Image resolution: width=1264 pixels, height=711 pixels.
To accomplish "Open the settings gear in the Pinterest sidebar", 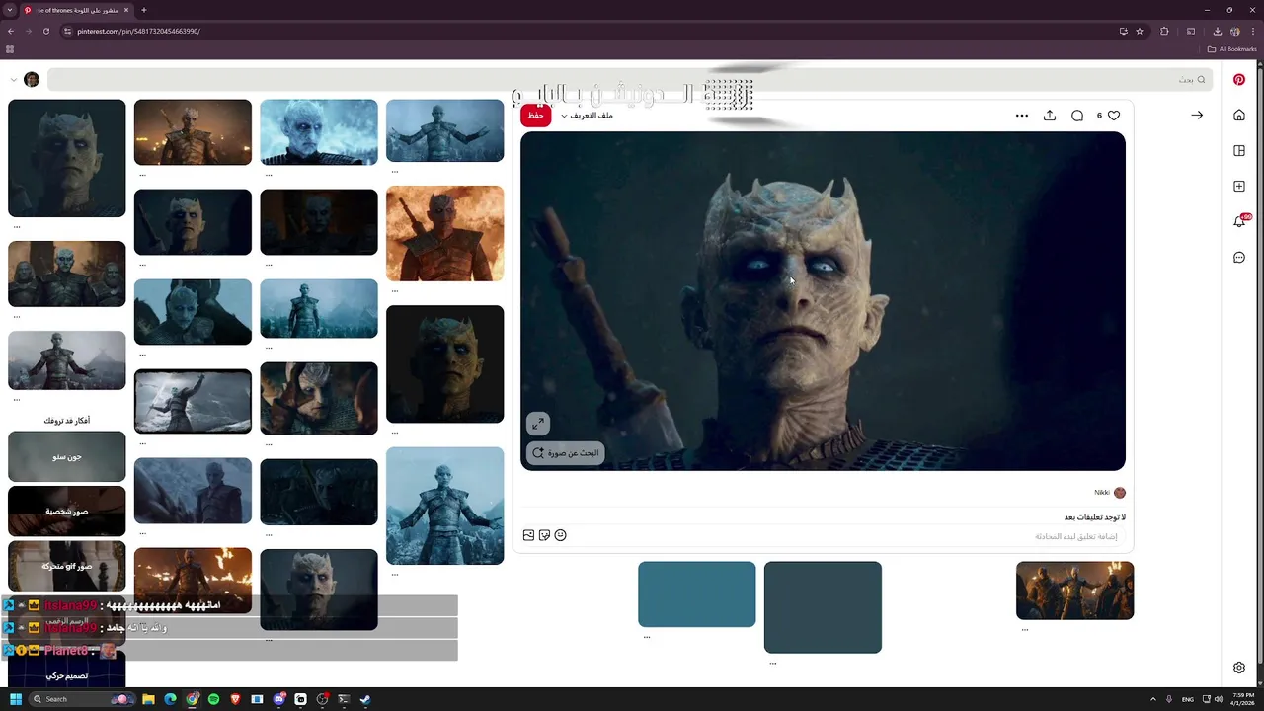I will point(1239,668).
